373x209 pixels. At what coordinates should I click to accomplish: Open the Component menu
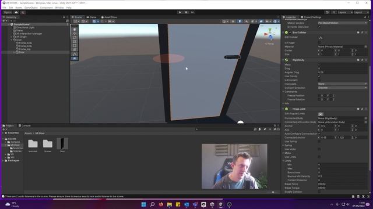pos(46,8)
